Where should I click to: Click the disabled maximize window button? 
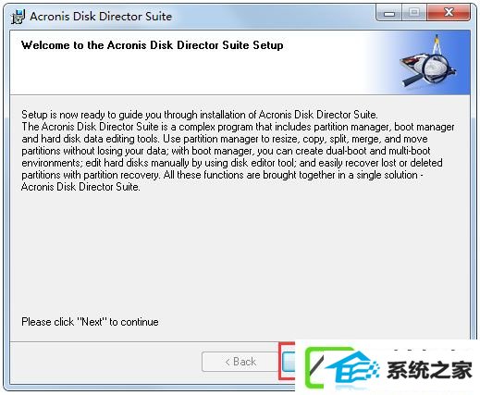point(414,13)
